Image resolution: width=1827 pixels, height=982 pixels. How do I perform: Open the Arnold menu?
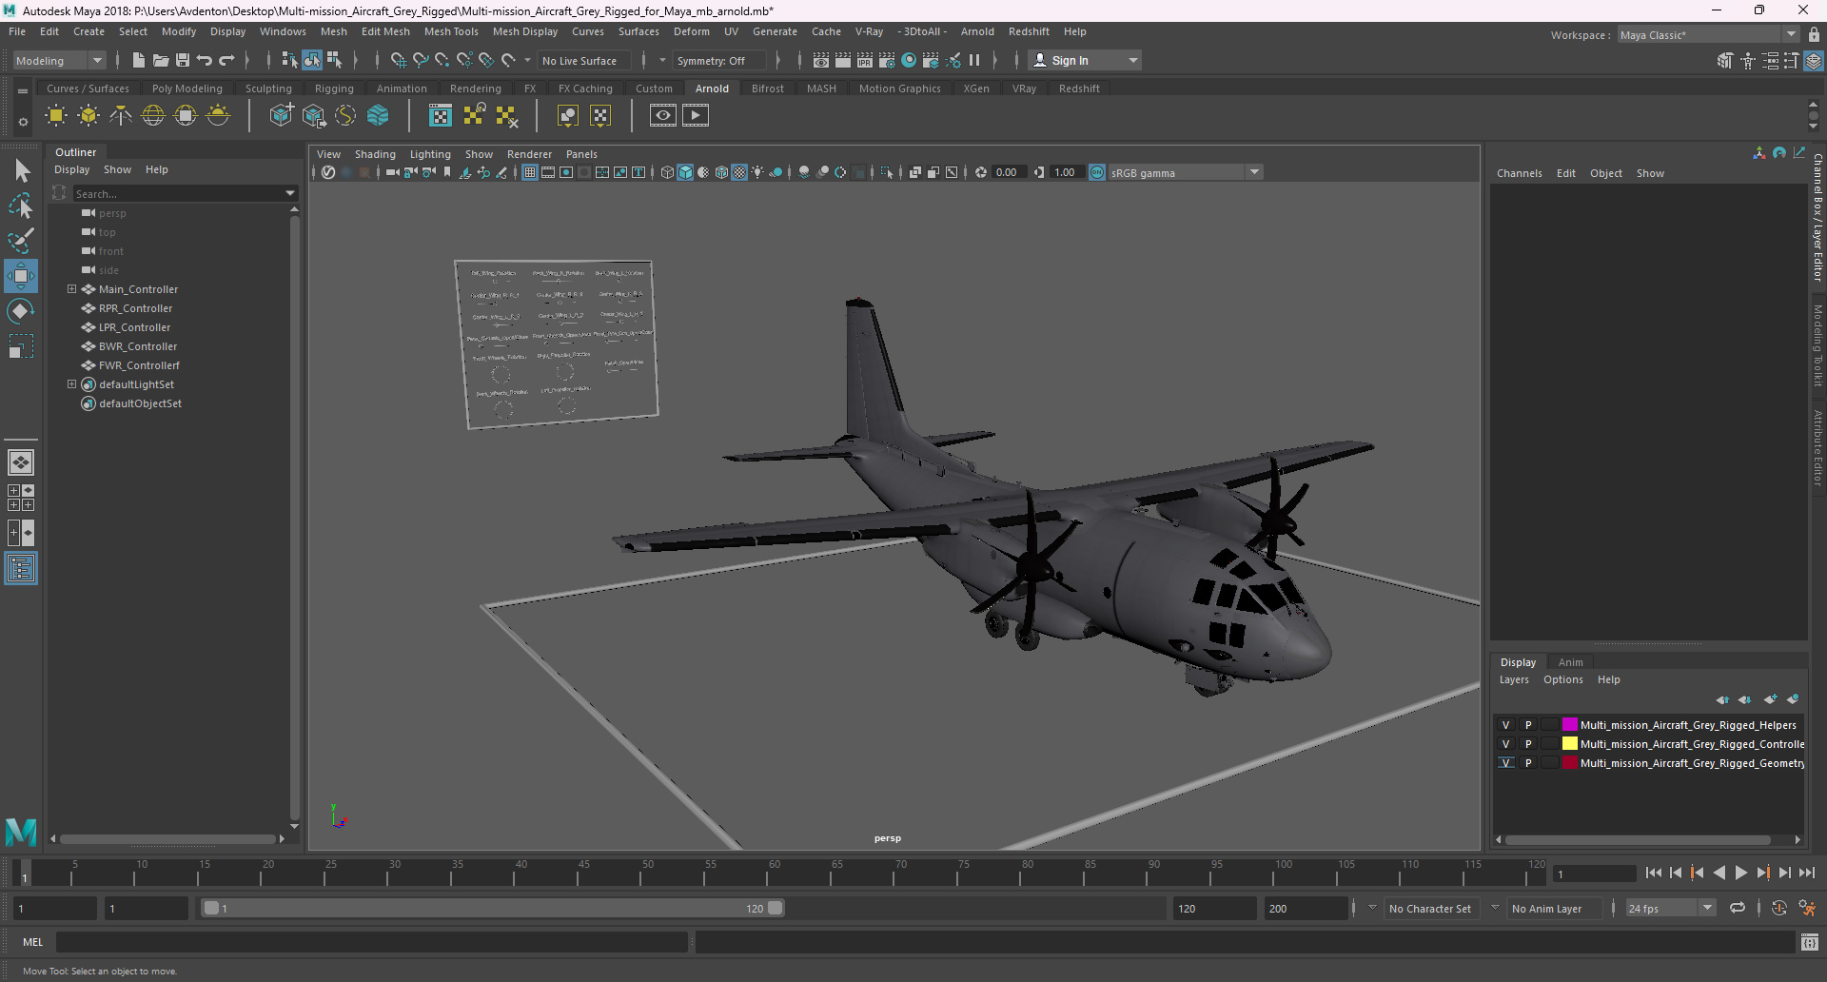pyautogui.click(x=977, y=31)
